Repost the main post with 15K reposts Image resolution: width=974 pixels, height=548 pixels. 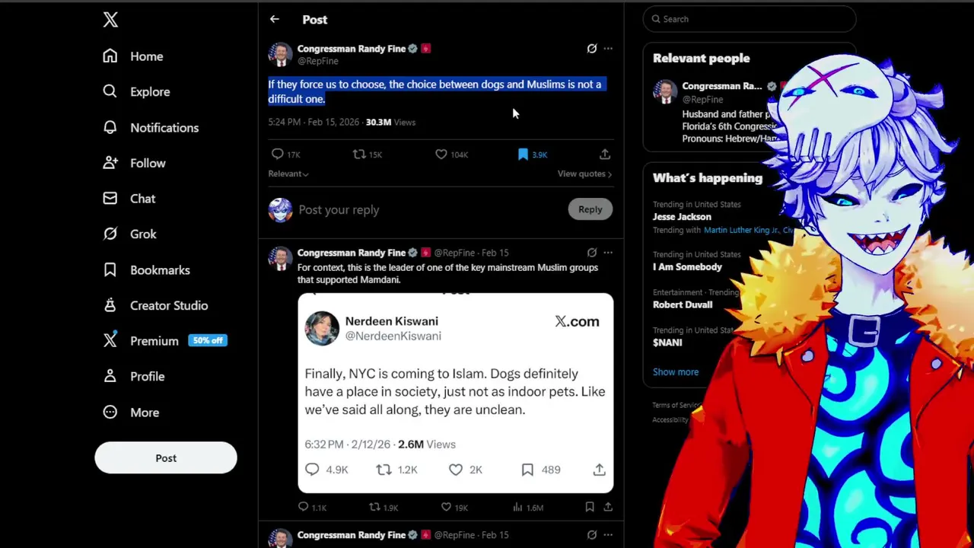368,155
